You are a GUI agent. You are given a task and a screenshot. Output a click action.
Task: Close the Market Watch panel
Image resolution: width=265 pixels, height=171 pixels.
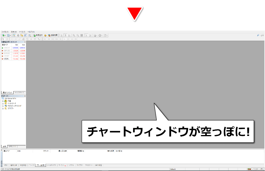coord(25,42)
